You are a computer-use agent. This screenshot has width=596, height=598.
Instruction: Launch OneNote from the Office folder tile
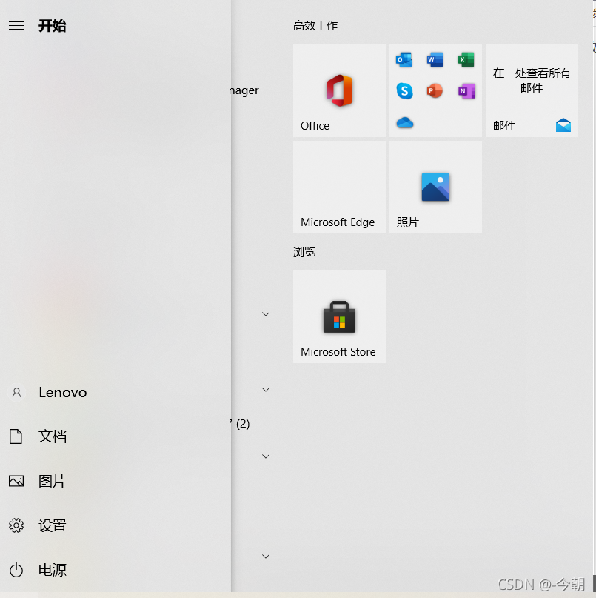coord(466,90)
